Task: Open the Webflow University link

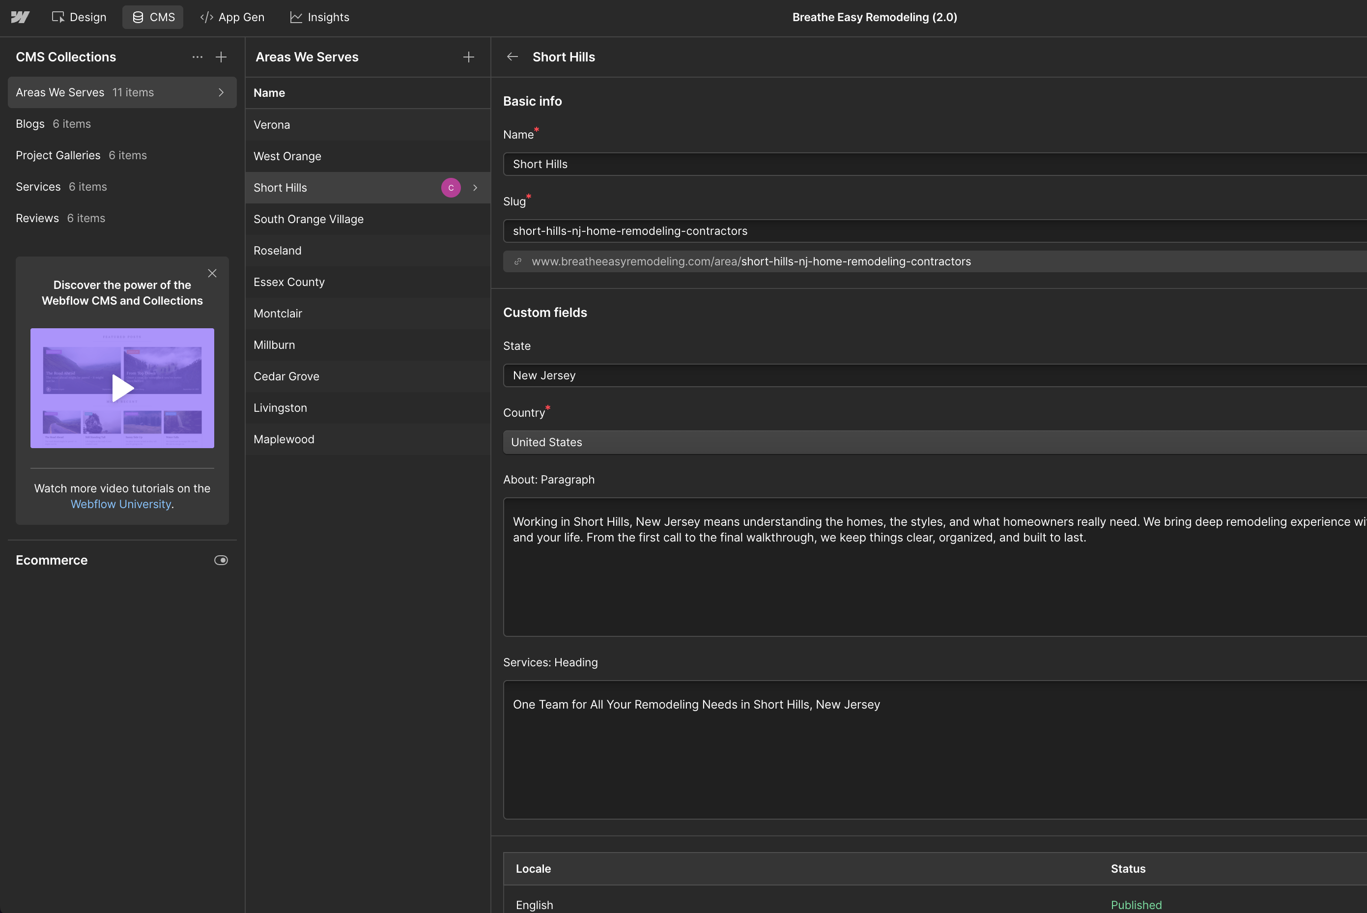Action: 121,504
